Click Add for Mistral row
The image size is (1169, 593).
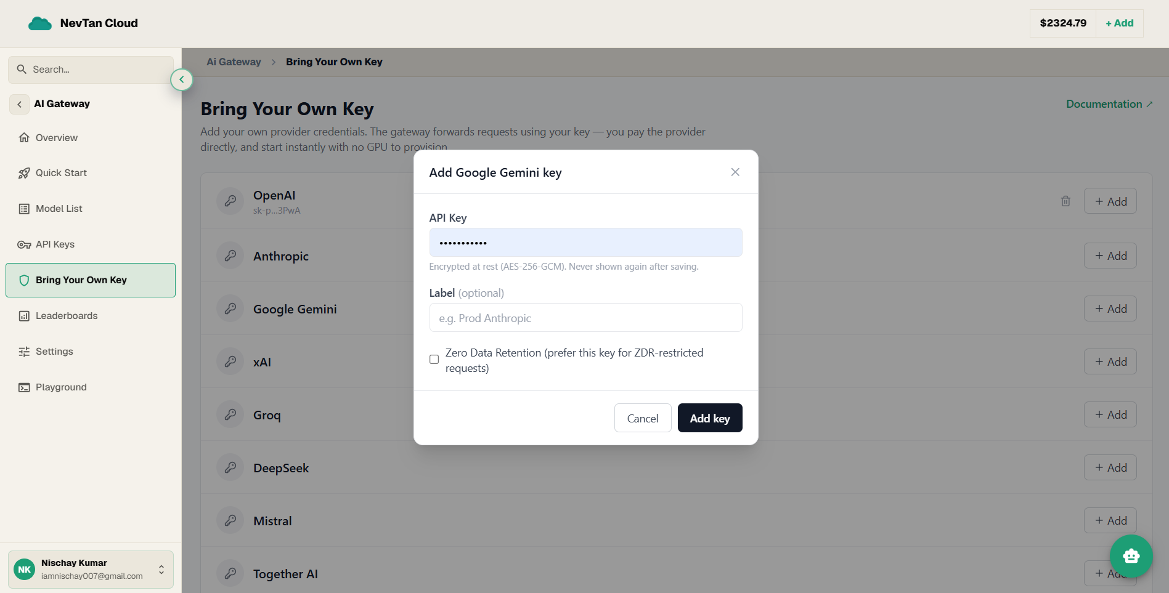coord(1110,520)
